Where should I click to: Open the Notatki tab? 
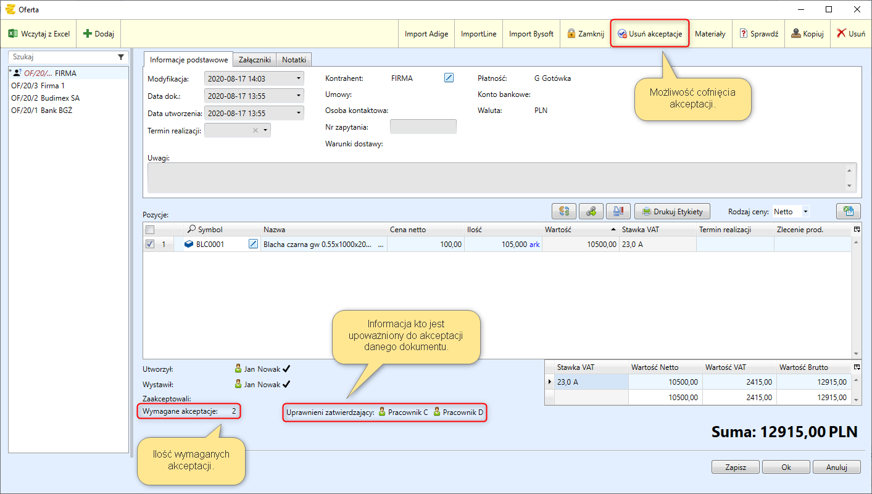tap(294, 60)
